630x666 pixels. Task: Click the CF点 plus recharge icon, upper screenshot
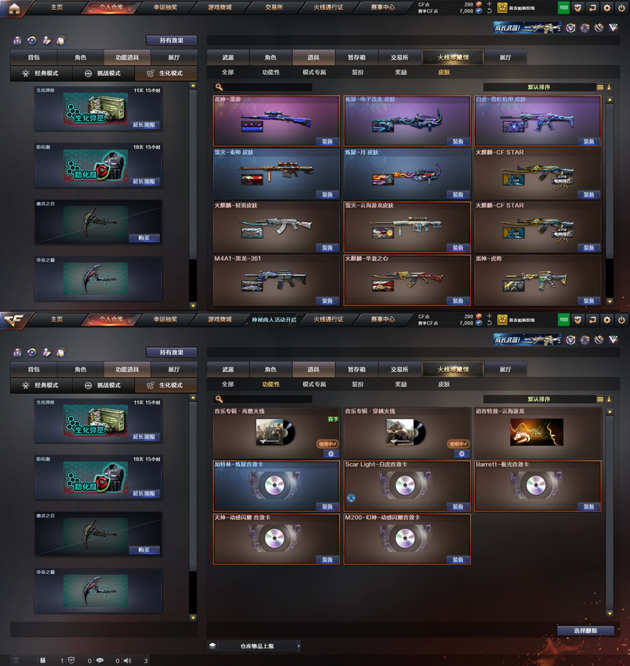489,4
